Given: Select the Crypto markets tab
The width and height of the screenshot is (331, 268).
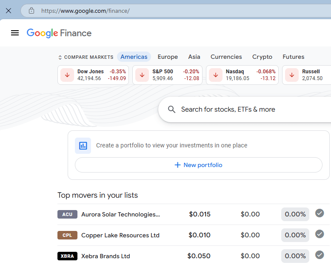Looking at the screenshot, I should pyautogui.click(x=262, y=57).
